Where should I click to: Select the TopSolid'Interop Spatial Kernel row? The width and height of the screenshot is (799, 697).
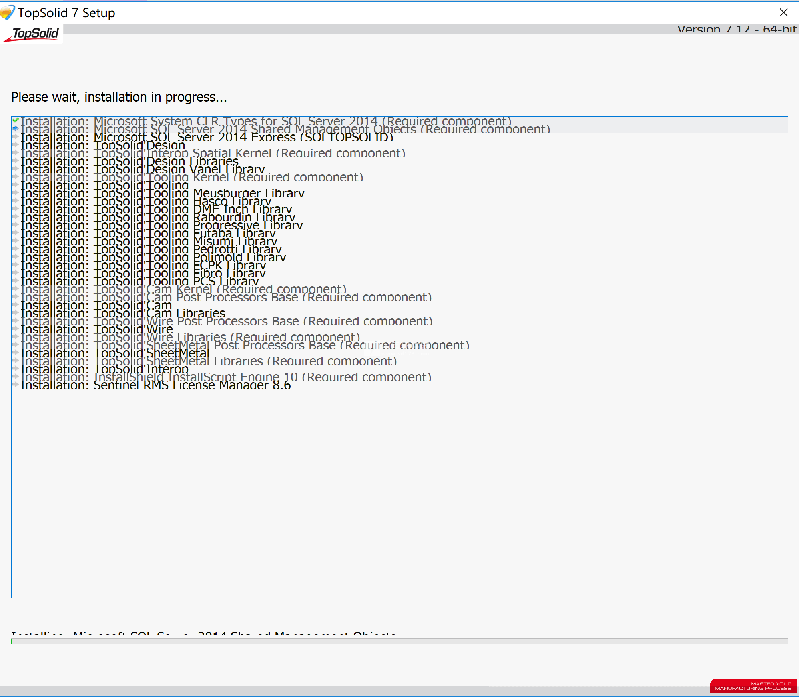pos(400,153)
